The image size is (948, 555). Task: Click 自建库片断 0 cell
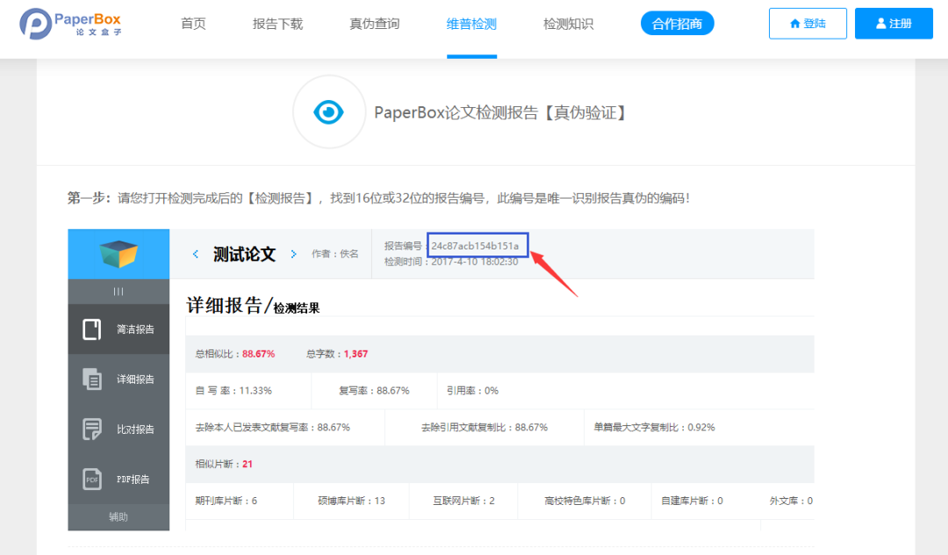692,501
